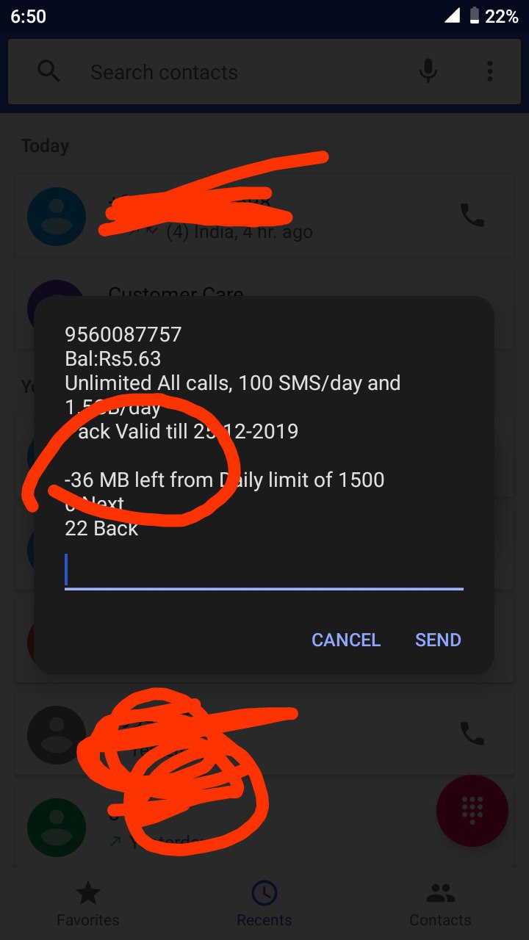The image size is (529, 940).
Task: Call the contact beside the grey avatar
Action: pyautogui.click(x=472, y=734)
